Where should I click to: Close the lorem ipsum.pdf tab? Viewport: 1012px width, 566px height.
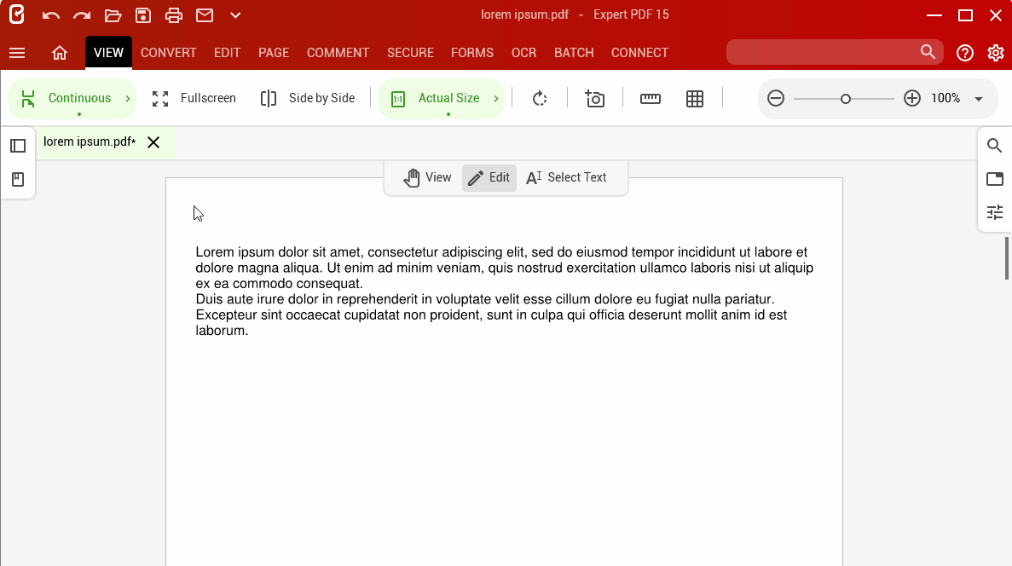(153, 142)
